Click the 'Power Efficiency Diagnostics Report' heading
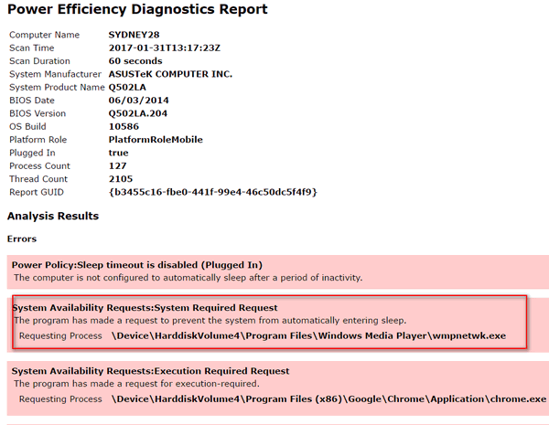This screenshot has width=549, height=425. click(137, 9)
